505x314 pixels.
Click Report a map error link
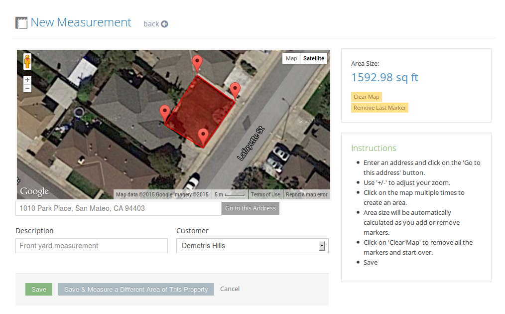click(x=306, y=194)
